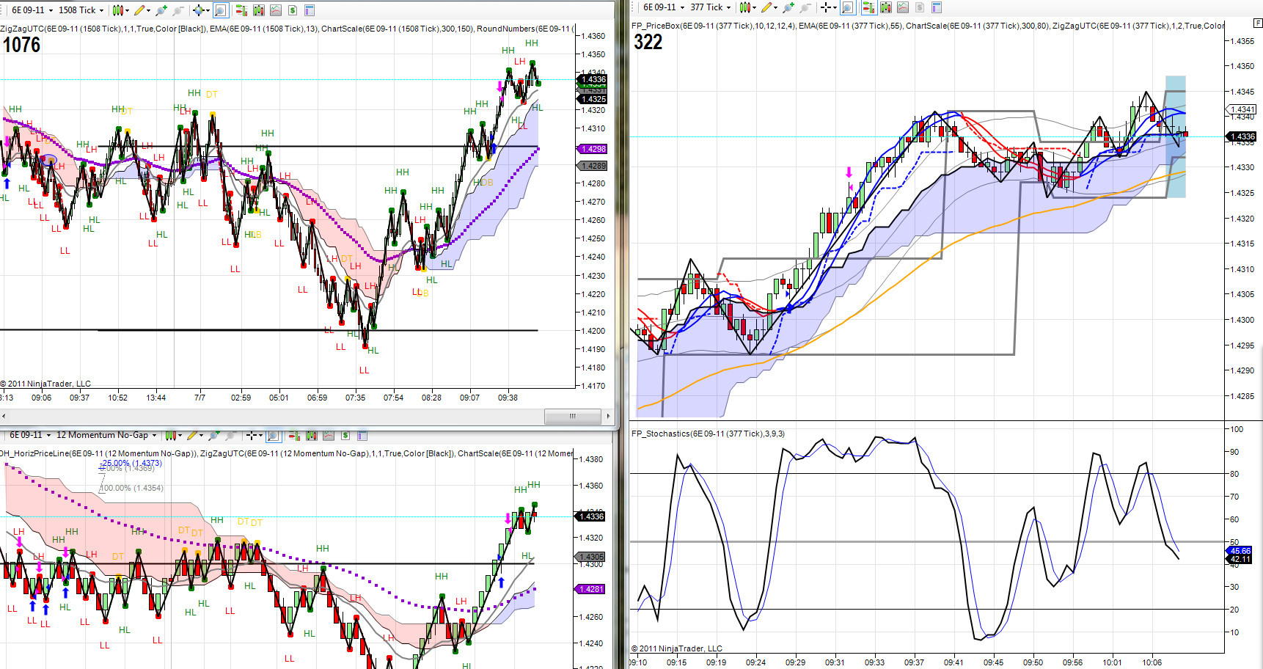Zoom in on the 1508 Tick chart

click(x=161, y=10)
